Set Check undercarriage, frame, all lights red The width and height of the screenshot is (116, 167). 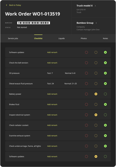point(87,146)
